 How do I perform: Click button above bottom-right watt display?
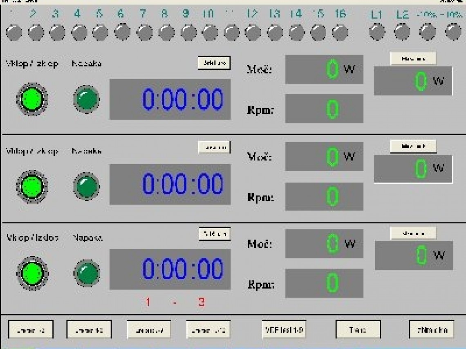[413, 233]
